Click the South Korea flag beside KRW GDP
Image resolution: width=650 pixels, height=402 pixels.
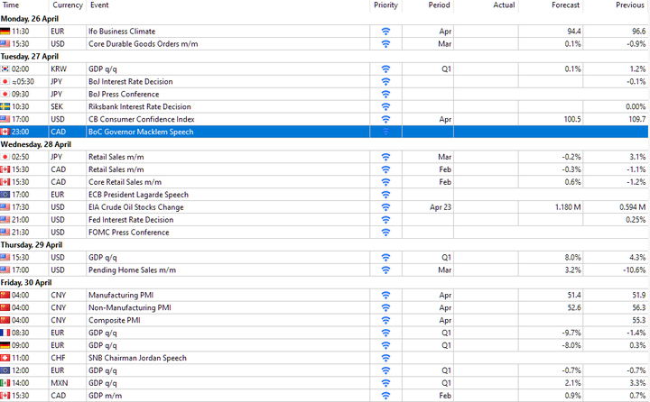pyautogui.click(x=5, y=69)
